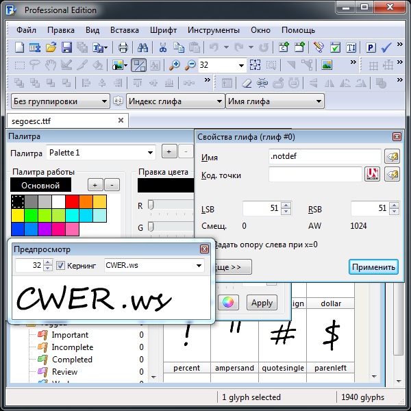Click the Zoom in magnifier icon
The width and height of the screenshot is (411, 411).
174,66
